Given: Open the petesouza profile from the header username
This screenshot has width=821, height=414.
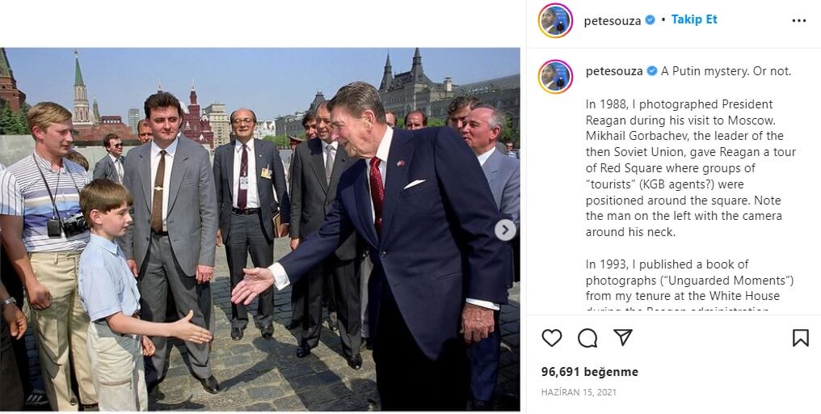Looking at the screenshot, I should (612, 21).
